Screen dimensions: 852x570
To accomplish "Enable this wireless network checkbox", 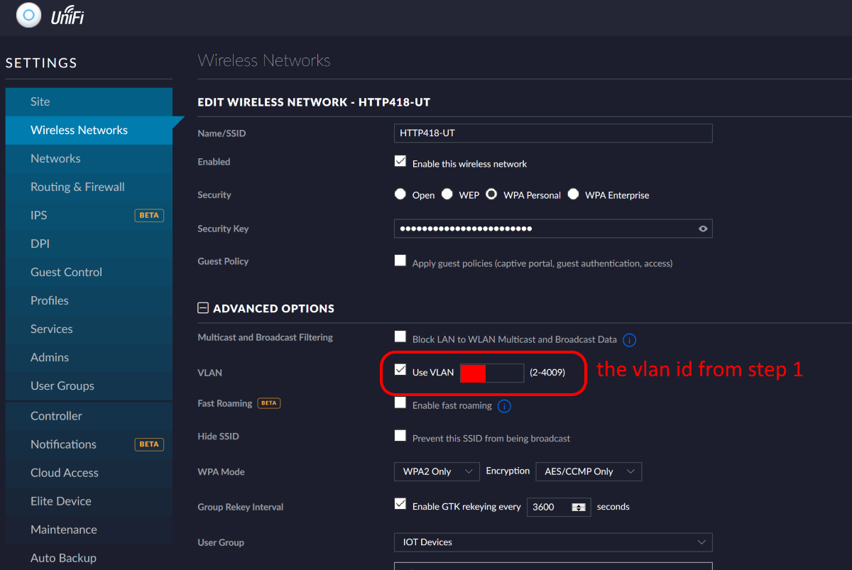I will tap(400, 162).
